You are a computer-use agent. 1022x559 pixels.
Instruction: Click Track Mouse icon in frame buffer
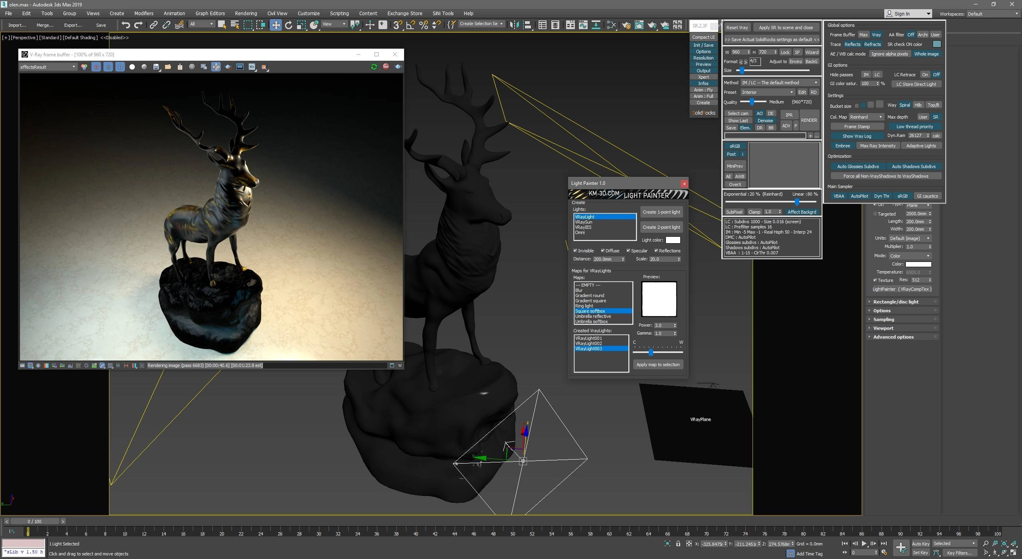(216, 67)
